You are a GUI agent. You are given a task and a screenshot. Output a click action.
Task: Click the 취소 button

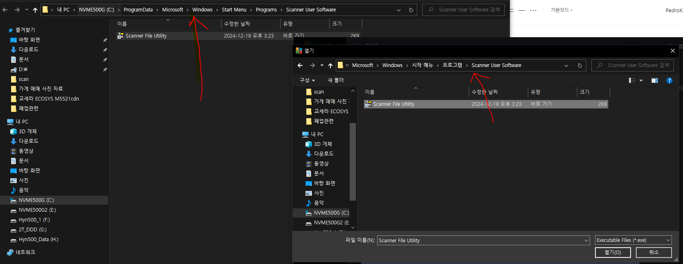[654, 253]
